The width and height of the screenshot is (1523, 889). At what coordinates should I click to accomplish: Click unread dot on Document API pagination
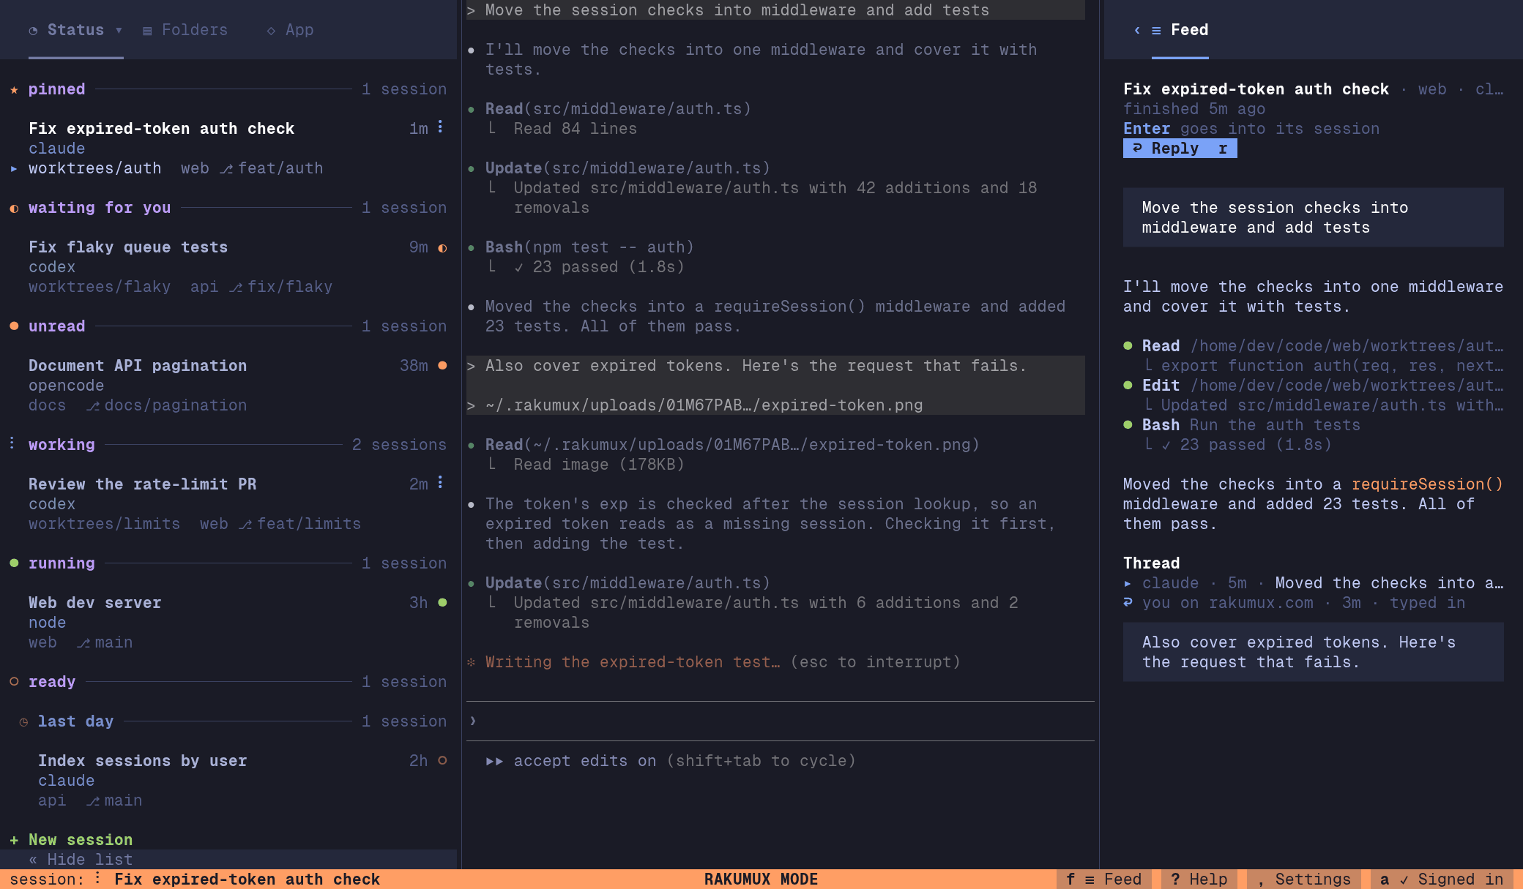(442, 366)
